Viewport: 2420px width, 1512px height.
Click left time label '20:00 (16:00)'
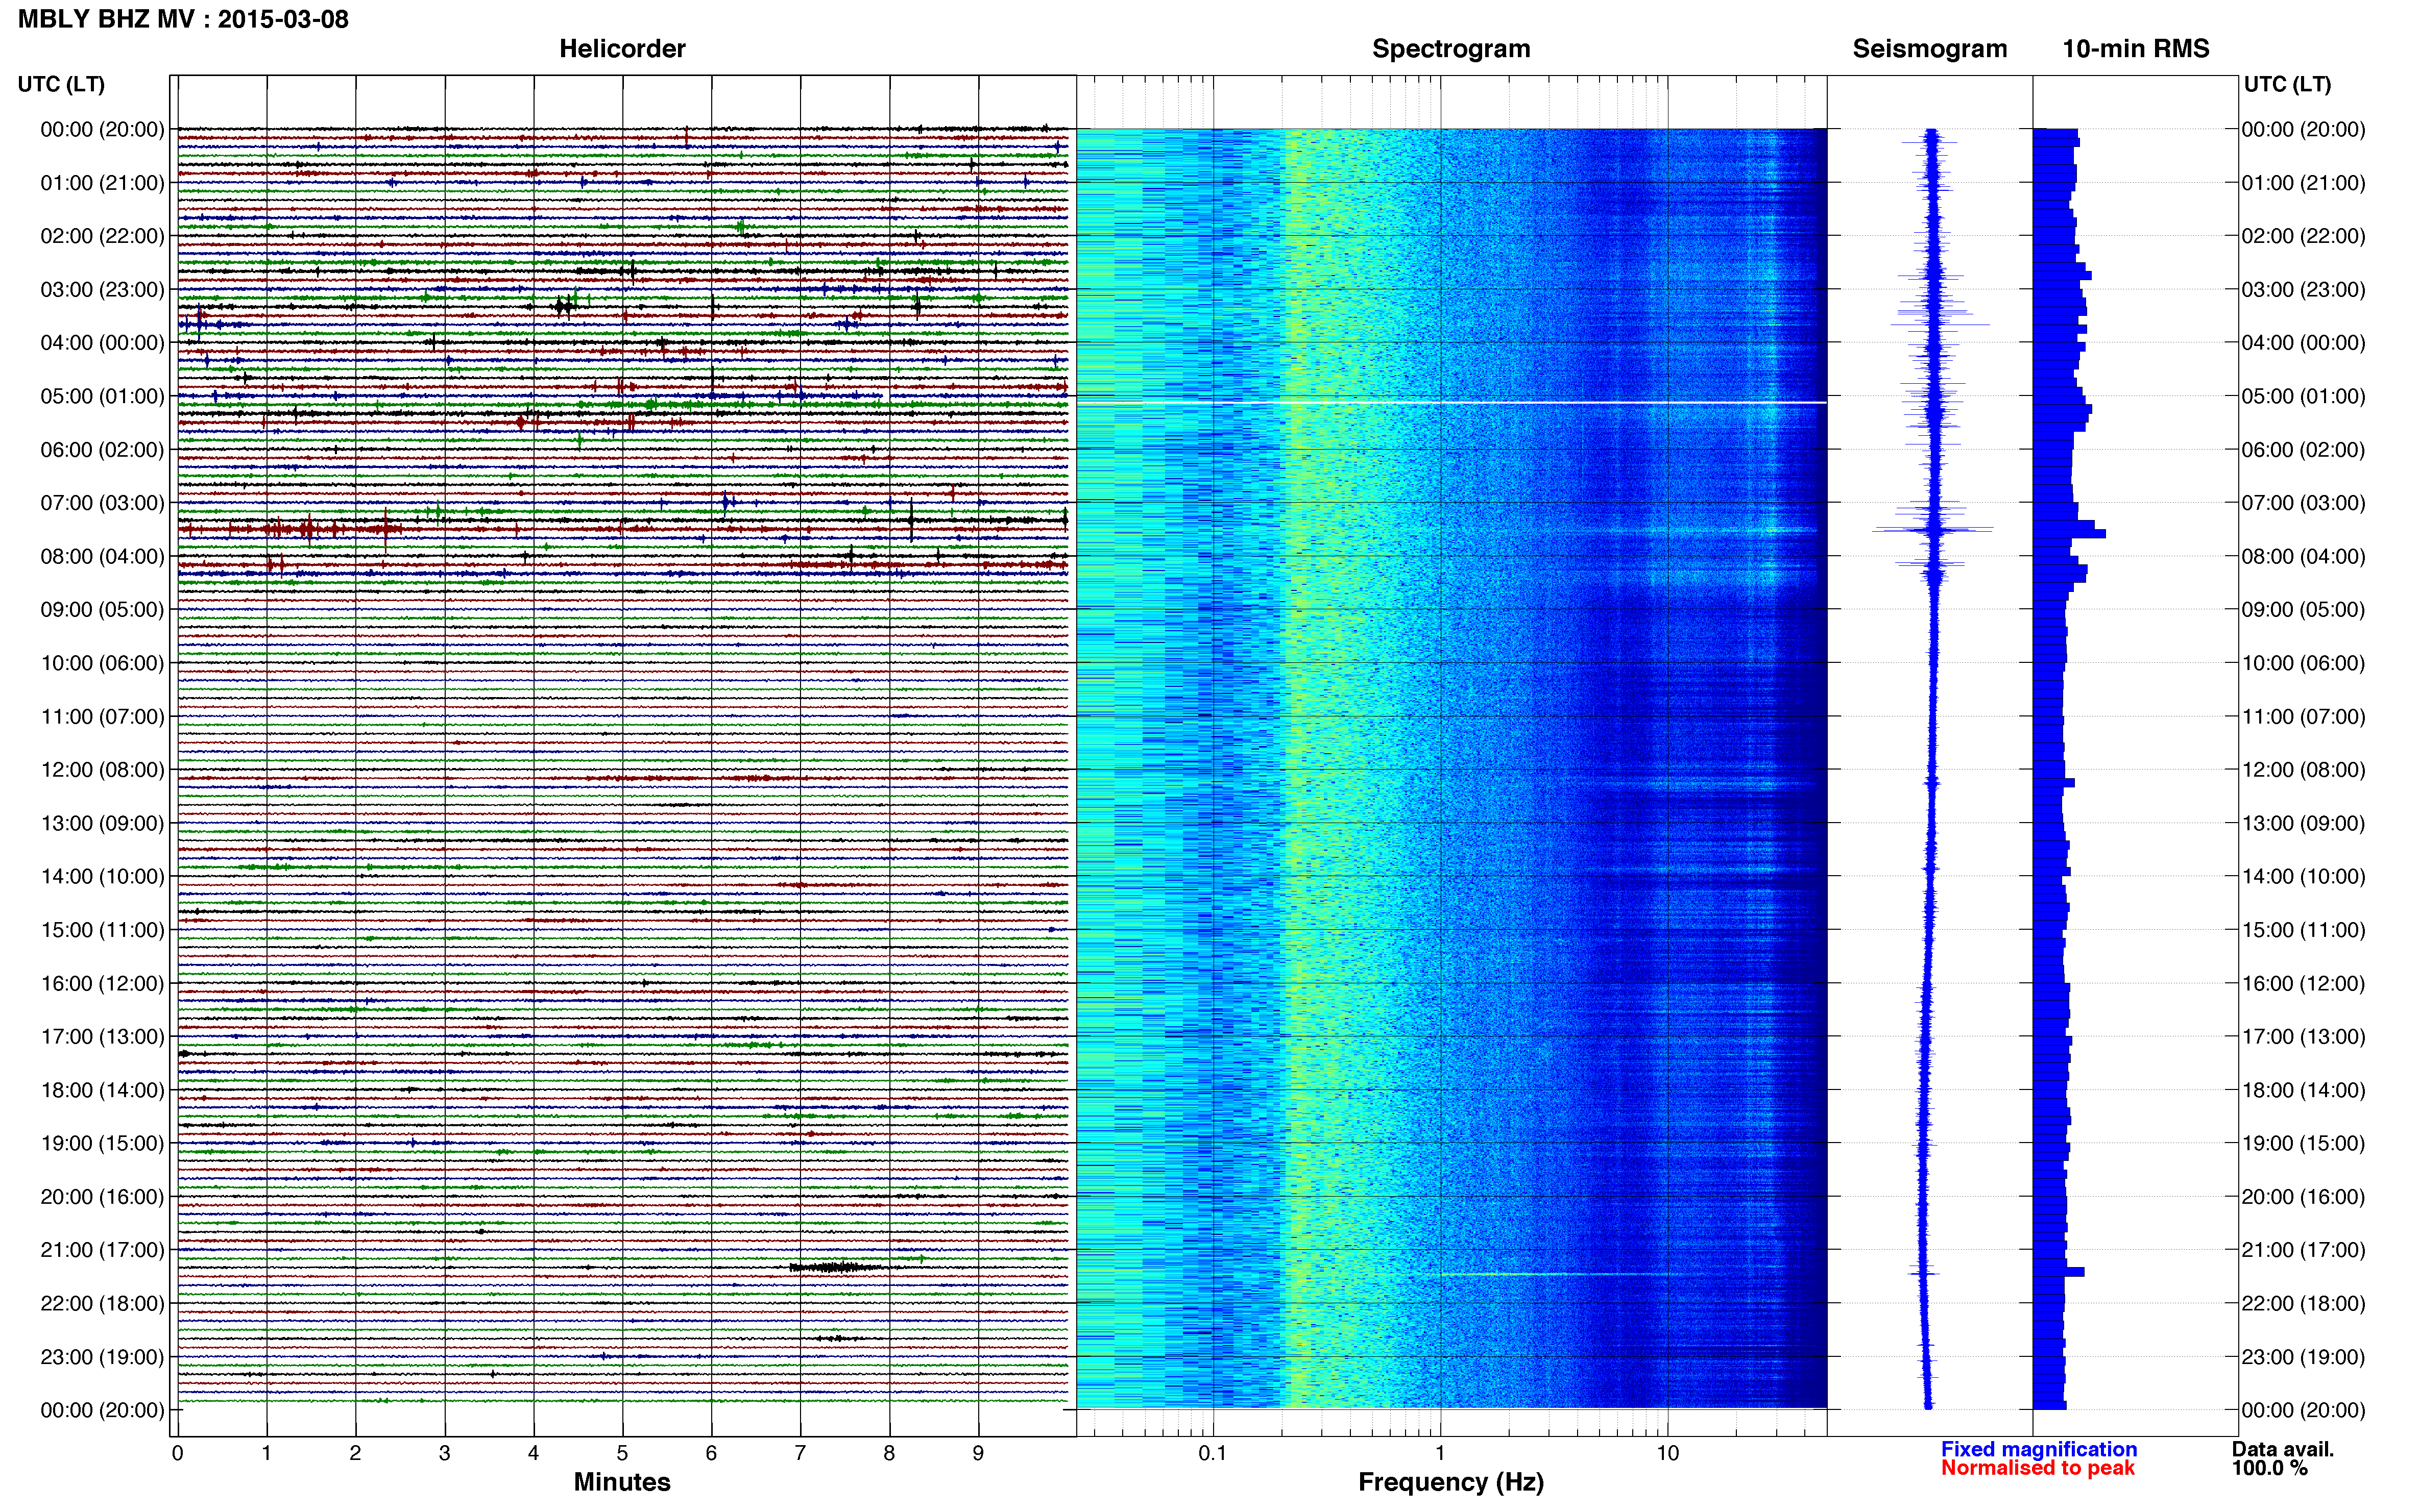pyautogui.click(x=102, y=1197)
